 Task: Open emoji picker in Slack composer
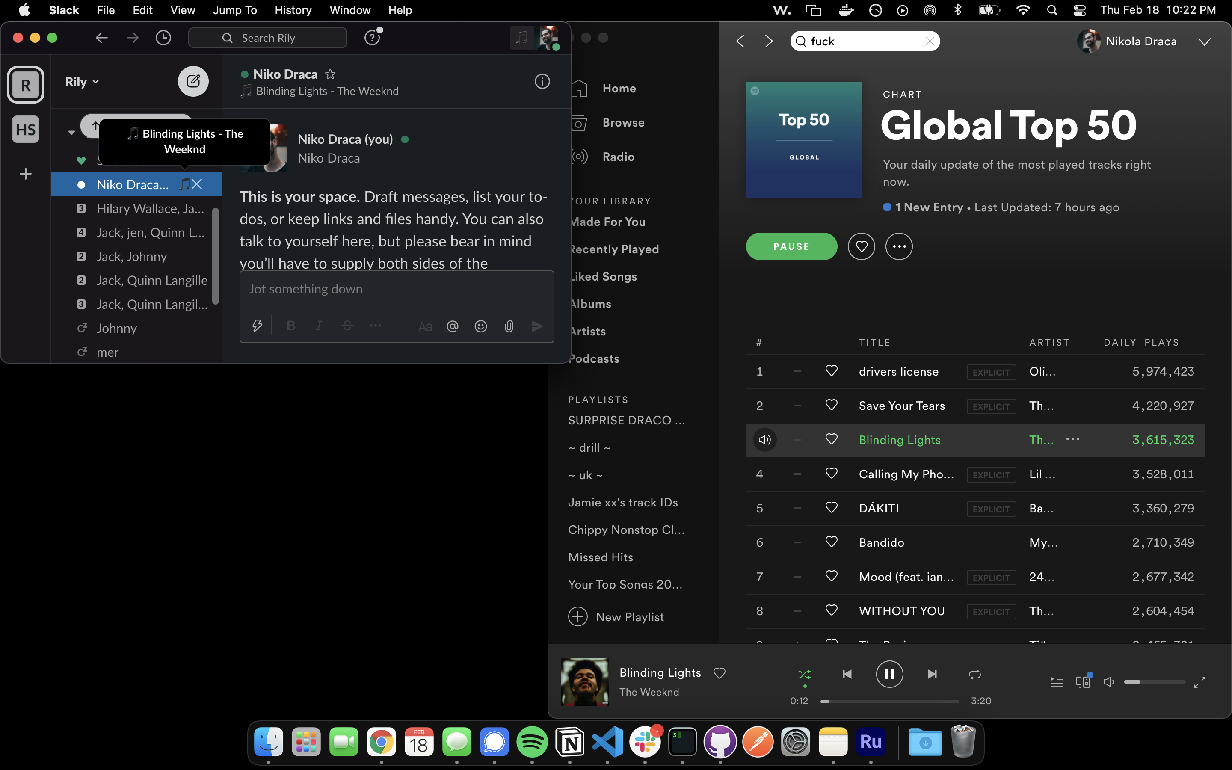480,326
